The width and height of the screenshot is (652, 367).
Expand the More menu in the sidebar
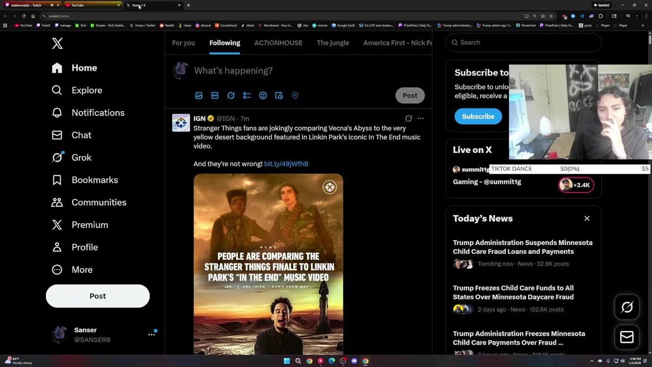(72, 270)
